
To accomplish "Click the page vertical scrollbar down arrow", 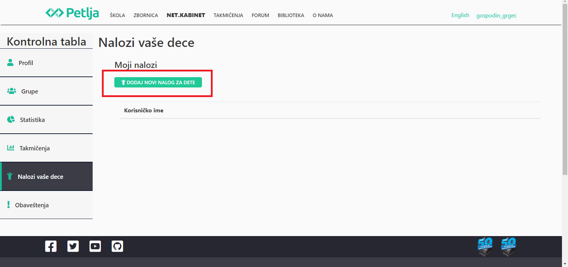I will [x=565, y=264].
